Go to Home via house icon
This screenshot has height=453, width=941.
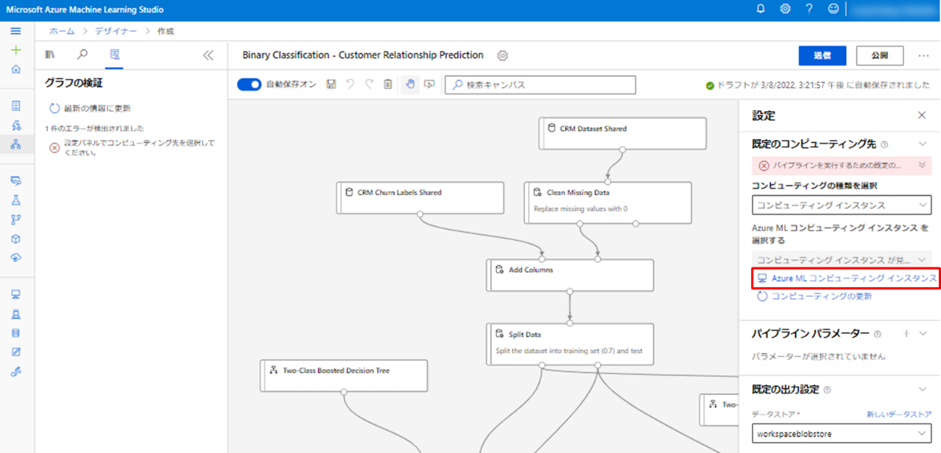16,69
